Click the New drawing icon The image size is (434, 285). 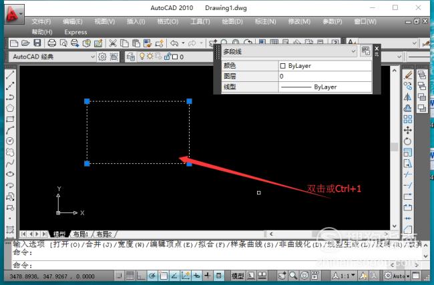coord(14,43)
